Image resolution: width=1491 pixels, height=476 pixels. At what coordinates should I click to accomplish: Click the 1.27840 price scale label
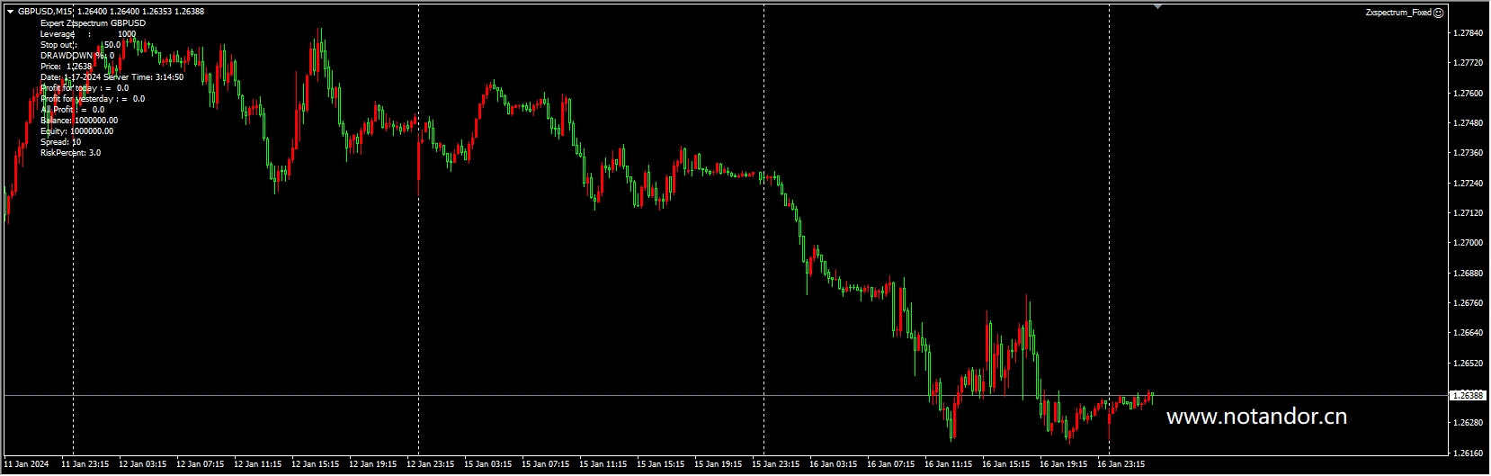1468,33
